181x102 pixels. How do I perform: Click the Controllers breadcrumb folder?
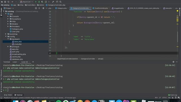[30, 5]
